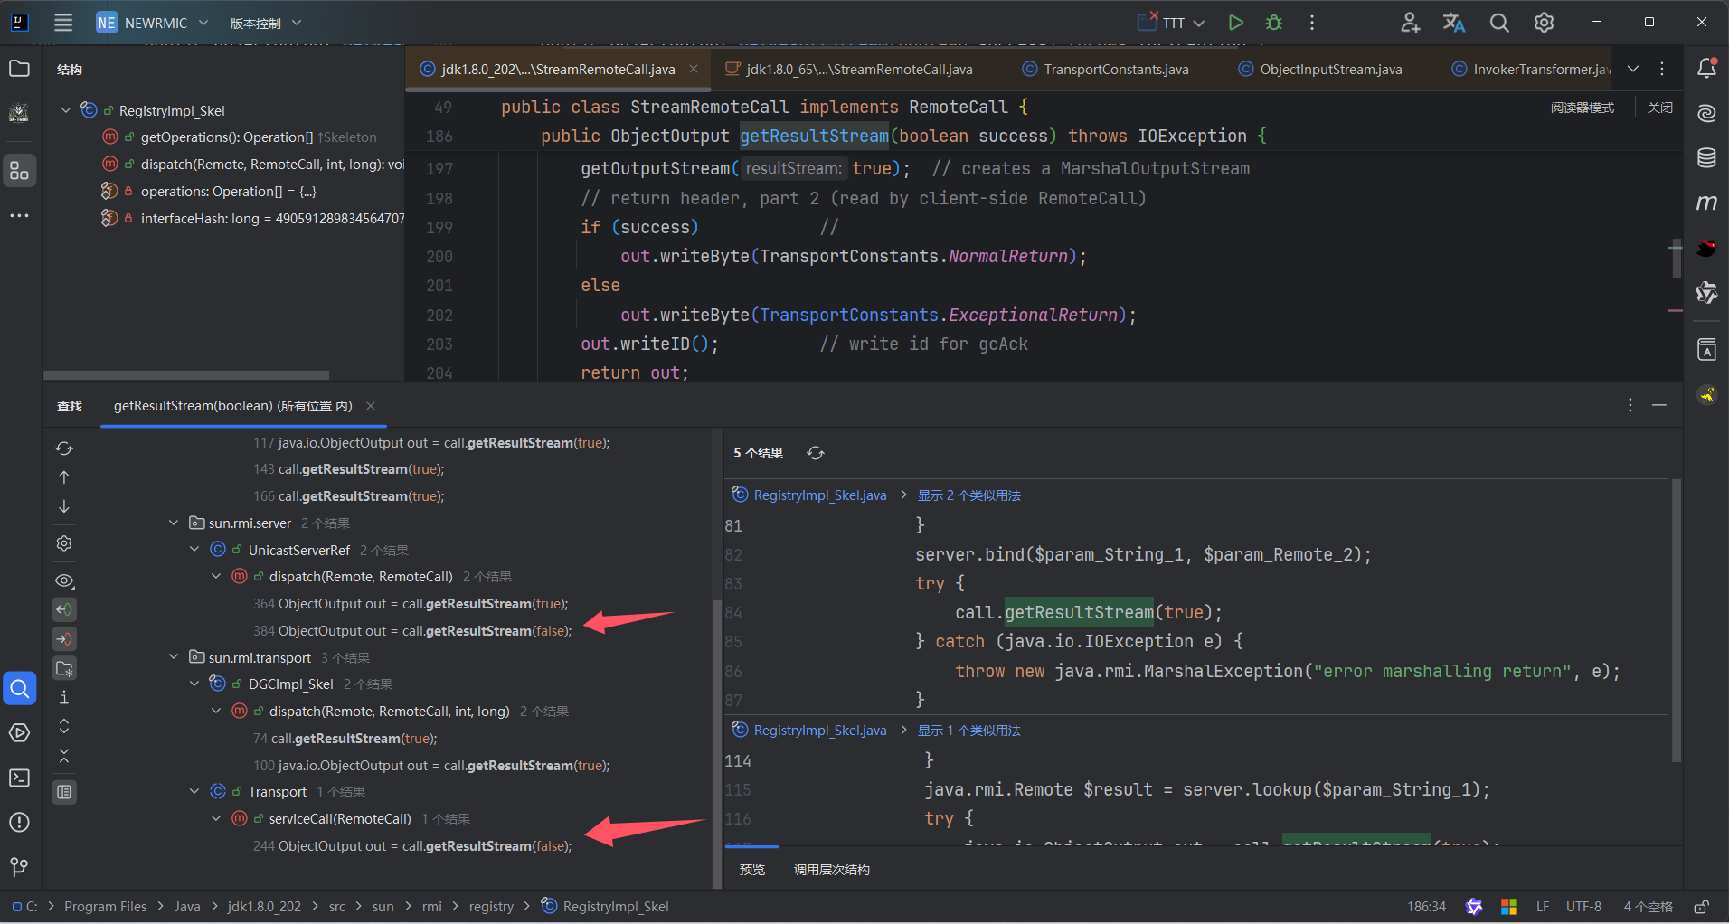Click the translate icon in top toolbar
Screen dimensions: 1729x924
[x=1454, y=23]
